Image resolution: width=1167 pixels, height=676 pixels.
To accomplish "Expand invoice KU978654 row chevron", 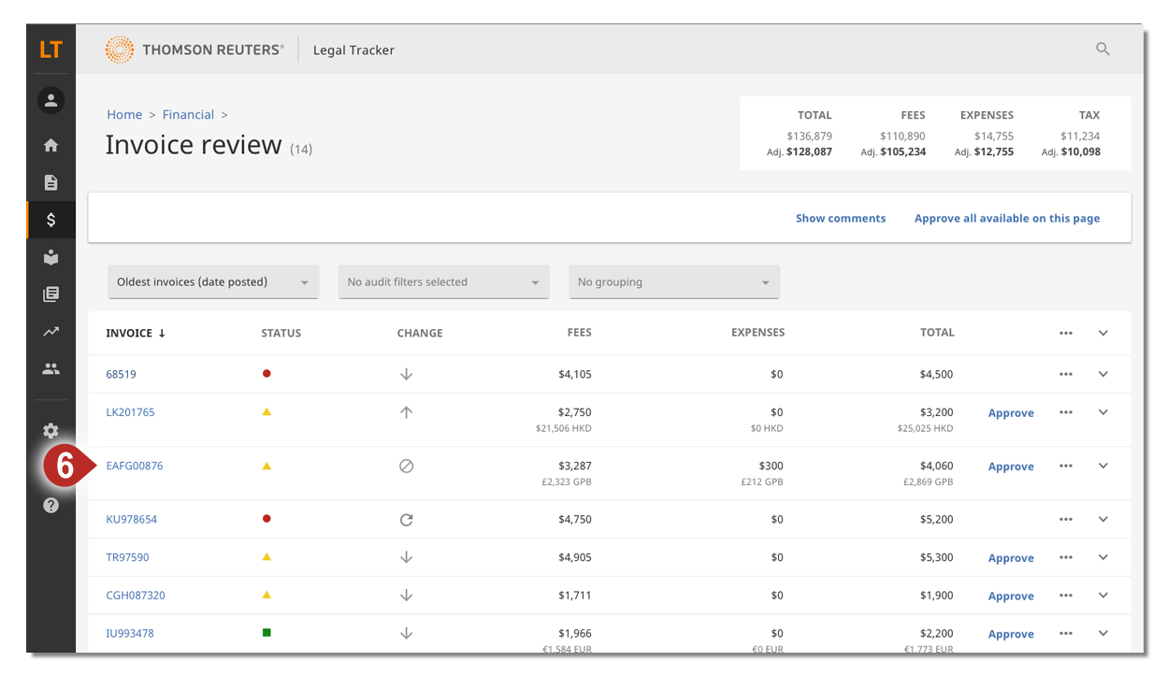I will pyautogui.click(x=1103, y=520).
